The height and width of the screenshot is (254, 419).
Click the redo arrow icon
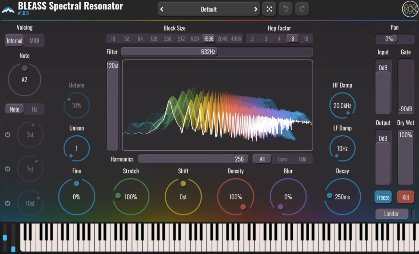(x=302, y=9)
